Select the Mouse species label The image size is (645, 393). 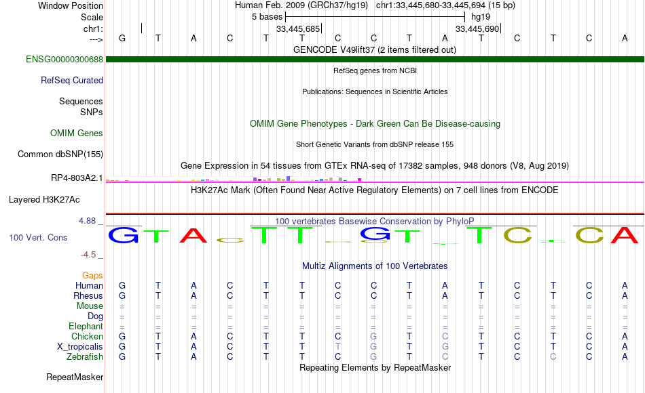click(90, 306)
